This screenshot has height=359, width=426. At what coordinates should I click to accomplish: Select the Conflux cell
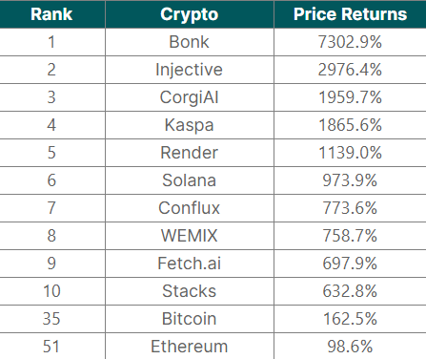point(190,208)
